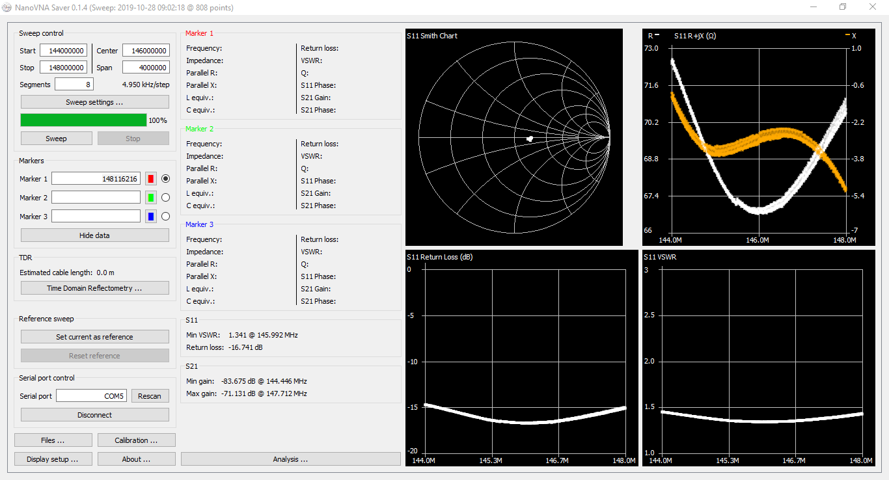Image resolution: width=889 pixels, height=480 pixels.
Task: Disconnect from the NanoVNA device
Action: [94, 414]
